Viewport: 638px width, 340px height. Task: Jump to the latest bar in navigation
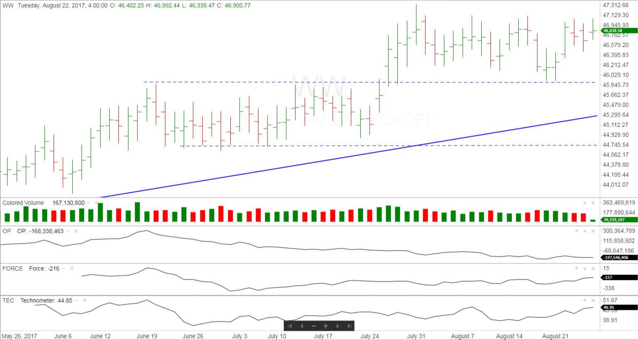click(350, 326)
